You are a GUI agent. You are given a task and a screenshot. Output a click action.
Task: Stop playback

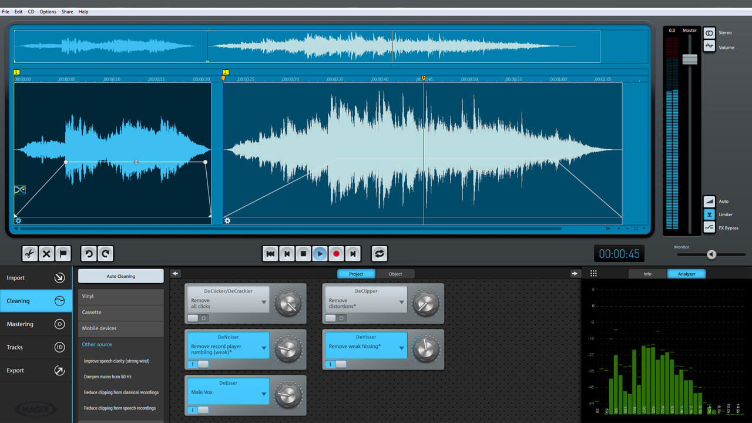click(303, 254)
